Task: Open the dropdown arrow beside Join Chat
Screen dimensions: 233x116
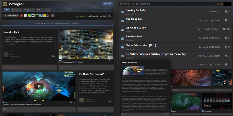Action: click(110, 16)
